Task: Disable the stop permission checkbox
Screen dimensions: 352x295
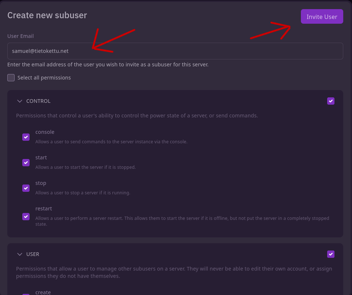Action: click(x=26, y=188)
